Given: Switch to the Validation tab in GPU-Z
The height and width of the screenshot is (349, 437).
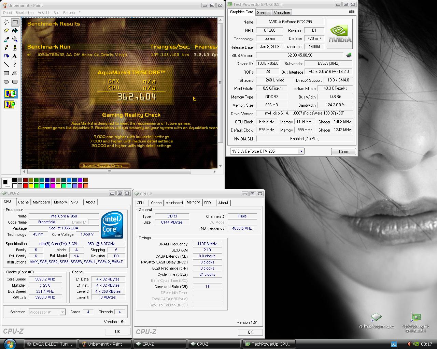Looking at the screenshot, I should click(x=282, y=13).
